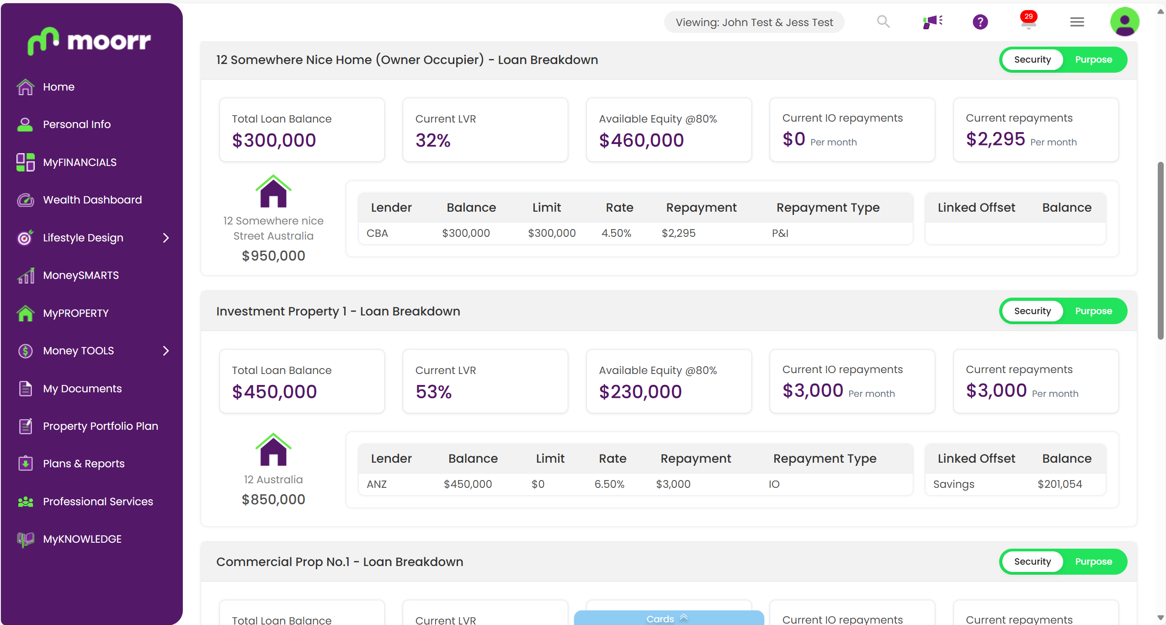Click the Property Portfolio Plan icon
This screenshot has width=1166, height=625.
(26, 426)
